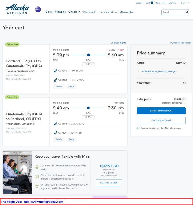Open Traveling with us menu
This screenshot has width=193, height=205.
[108, 12]
